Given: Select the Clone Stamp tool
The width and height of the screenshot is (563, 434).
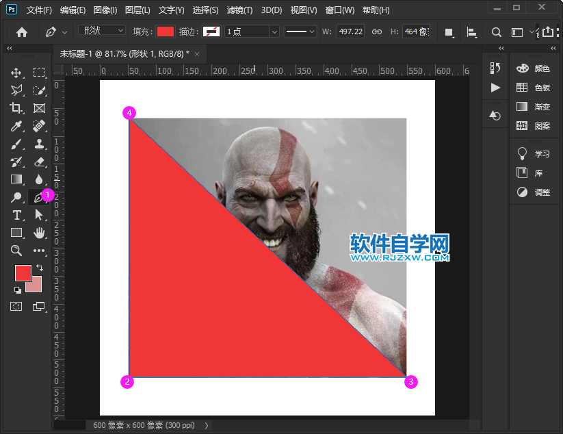Looking at the screenshot, I should (x=39, y=144).
